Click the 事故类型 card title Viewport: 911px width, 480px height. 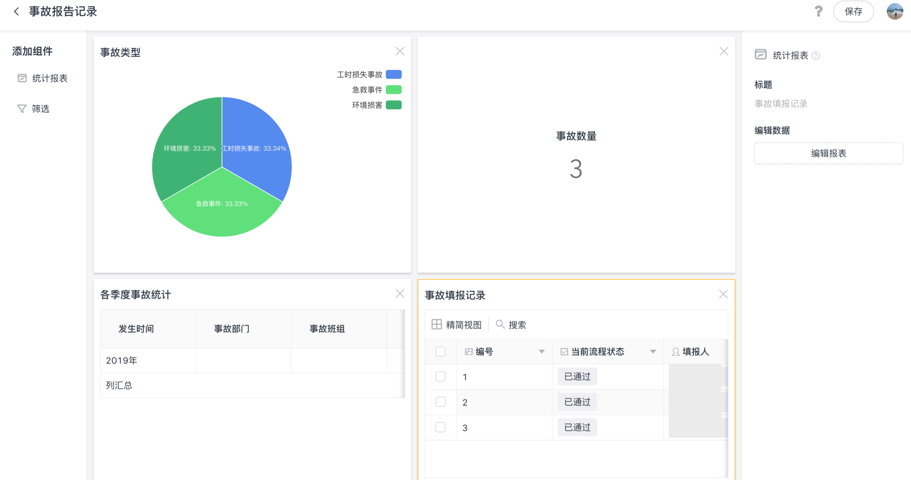120,53
